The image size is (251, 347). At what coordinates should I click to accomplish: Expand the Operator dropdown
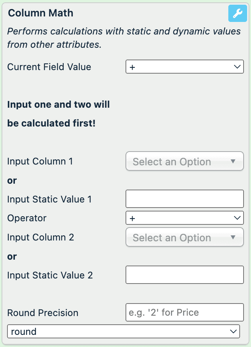(x=185, y=218)
